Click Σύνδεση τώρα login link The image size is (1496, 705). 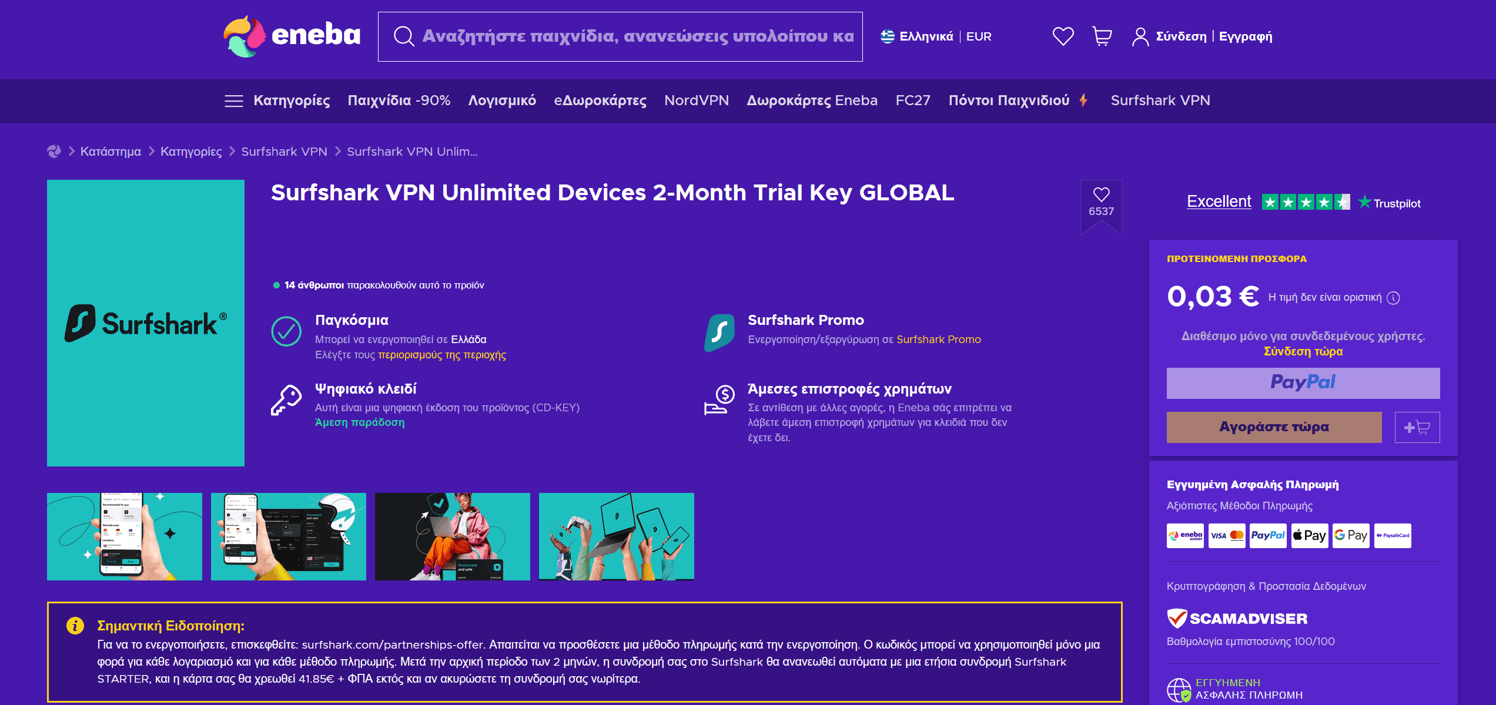1303,351
